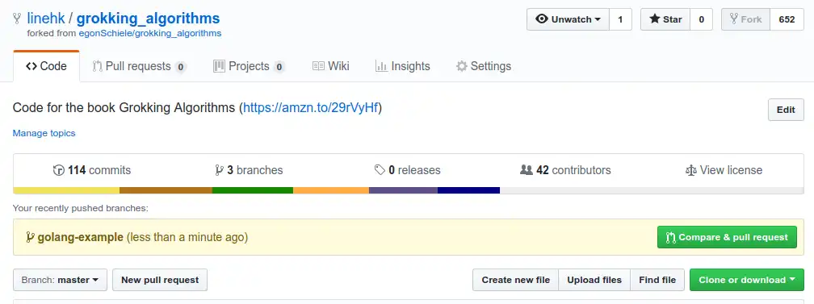The height and width of the screenshot is (304, 814).
Task: Click the watchers count 1
Action: [x=620, y=19]
